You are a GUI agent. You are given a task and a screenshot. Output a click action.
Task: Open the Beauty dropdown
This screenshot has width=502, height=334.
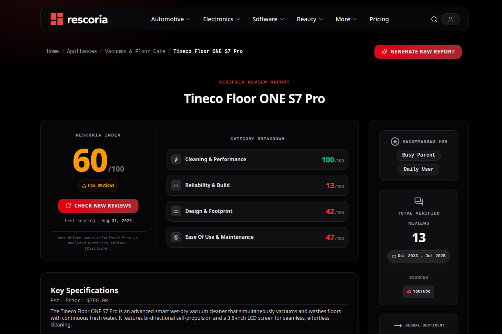click(310, 19)
